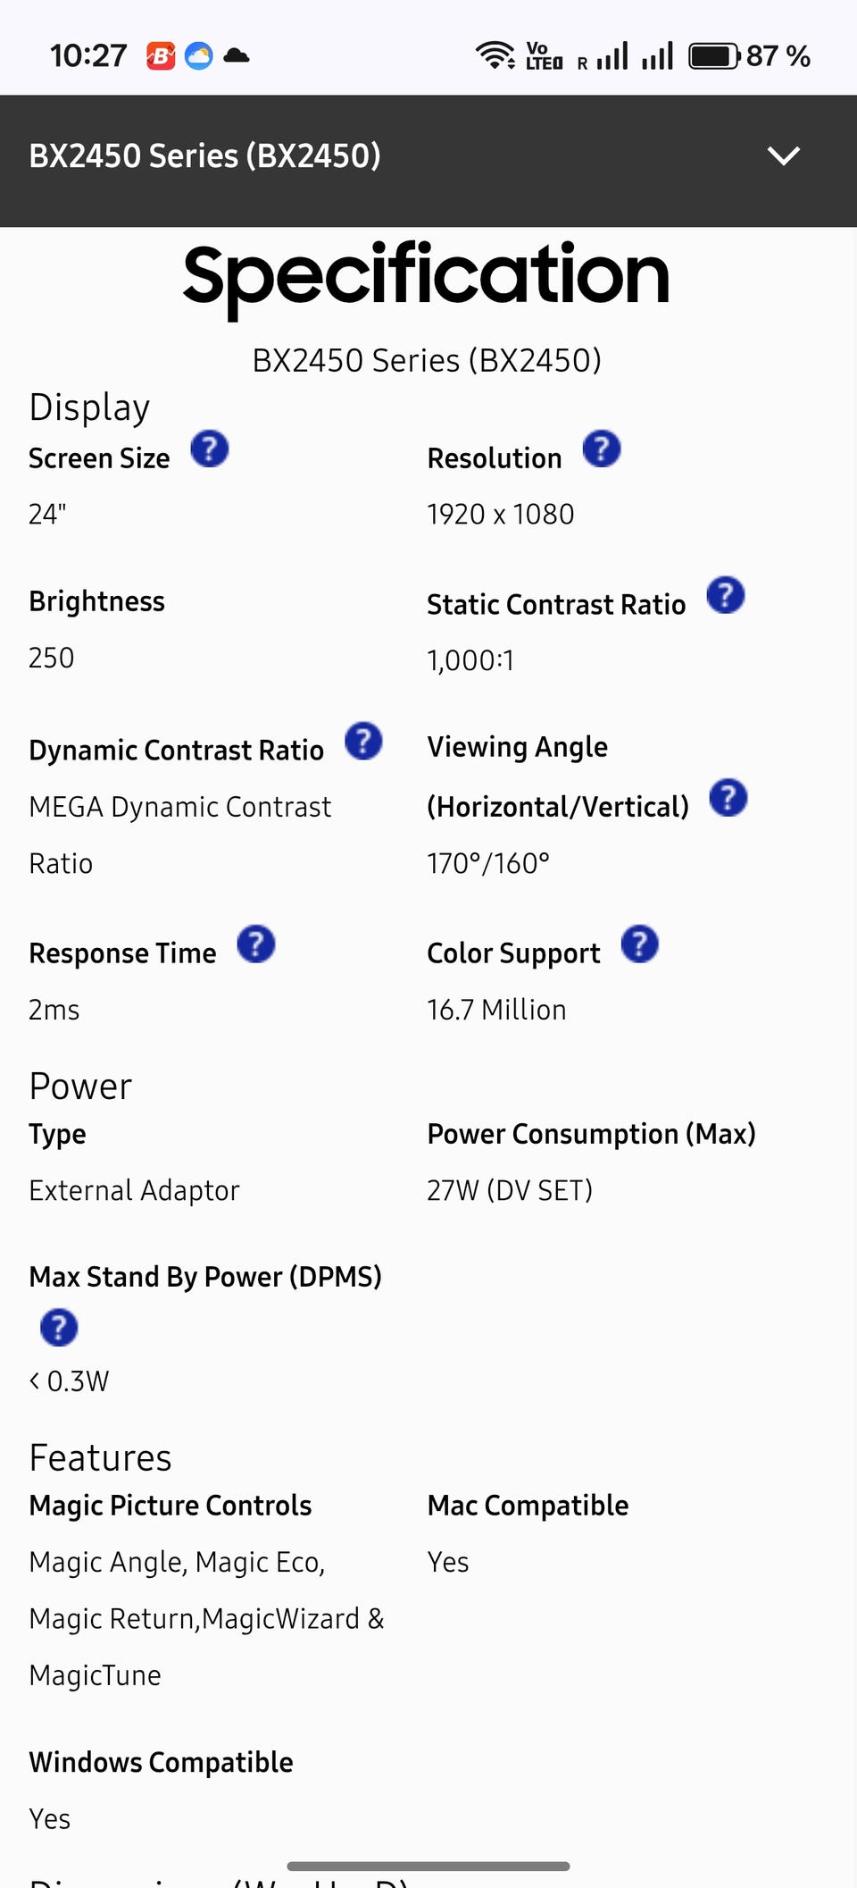
Task: Open the Screen Size help icon
Action: click(x=210, y=449)
